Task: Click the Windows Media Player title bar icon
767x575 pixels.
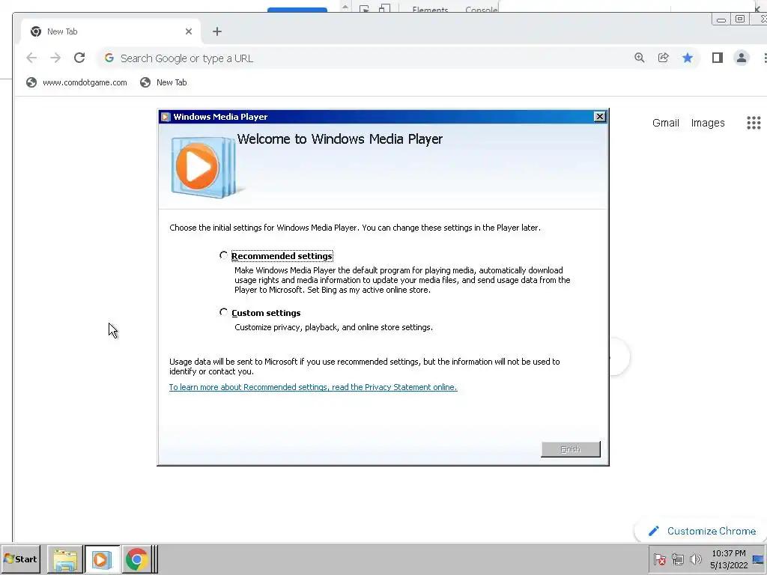Action: pyautogui.click(x=166, y=116)
